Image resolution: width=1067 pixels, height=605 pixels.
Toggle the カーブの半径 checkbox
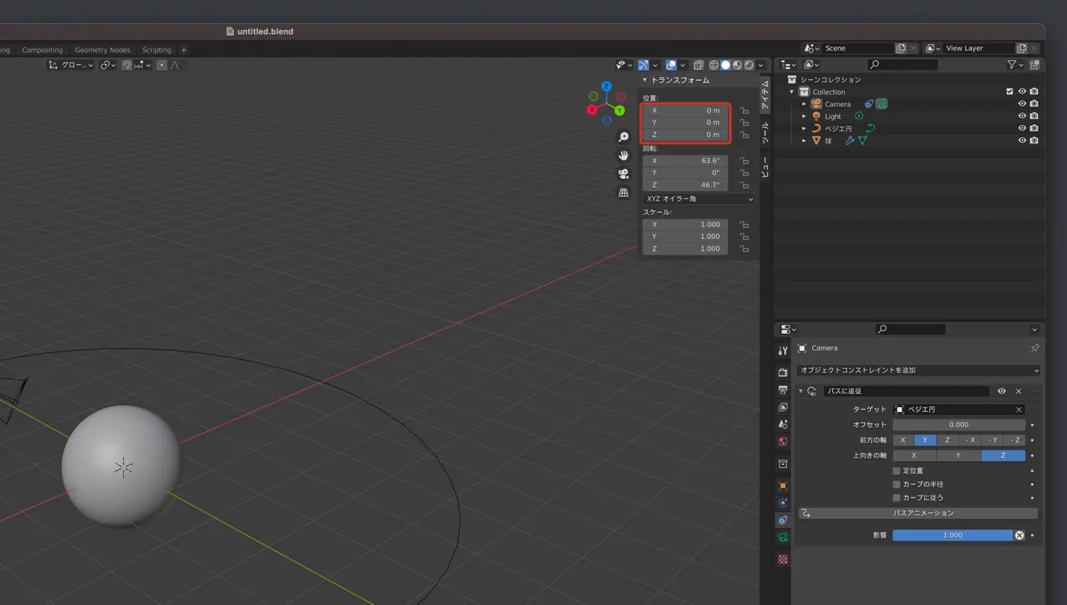pyautogui.click(x=896, y=484)
